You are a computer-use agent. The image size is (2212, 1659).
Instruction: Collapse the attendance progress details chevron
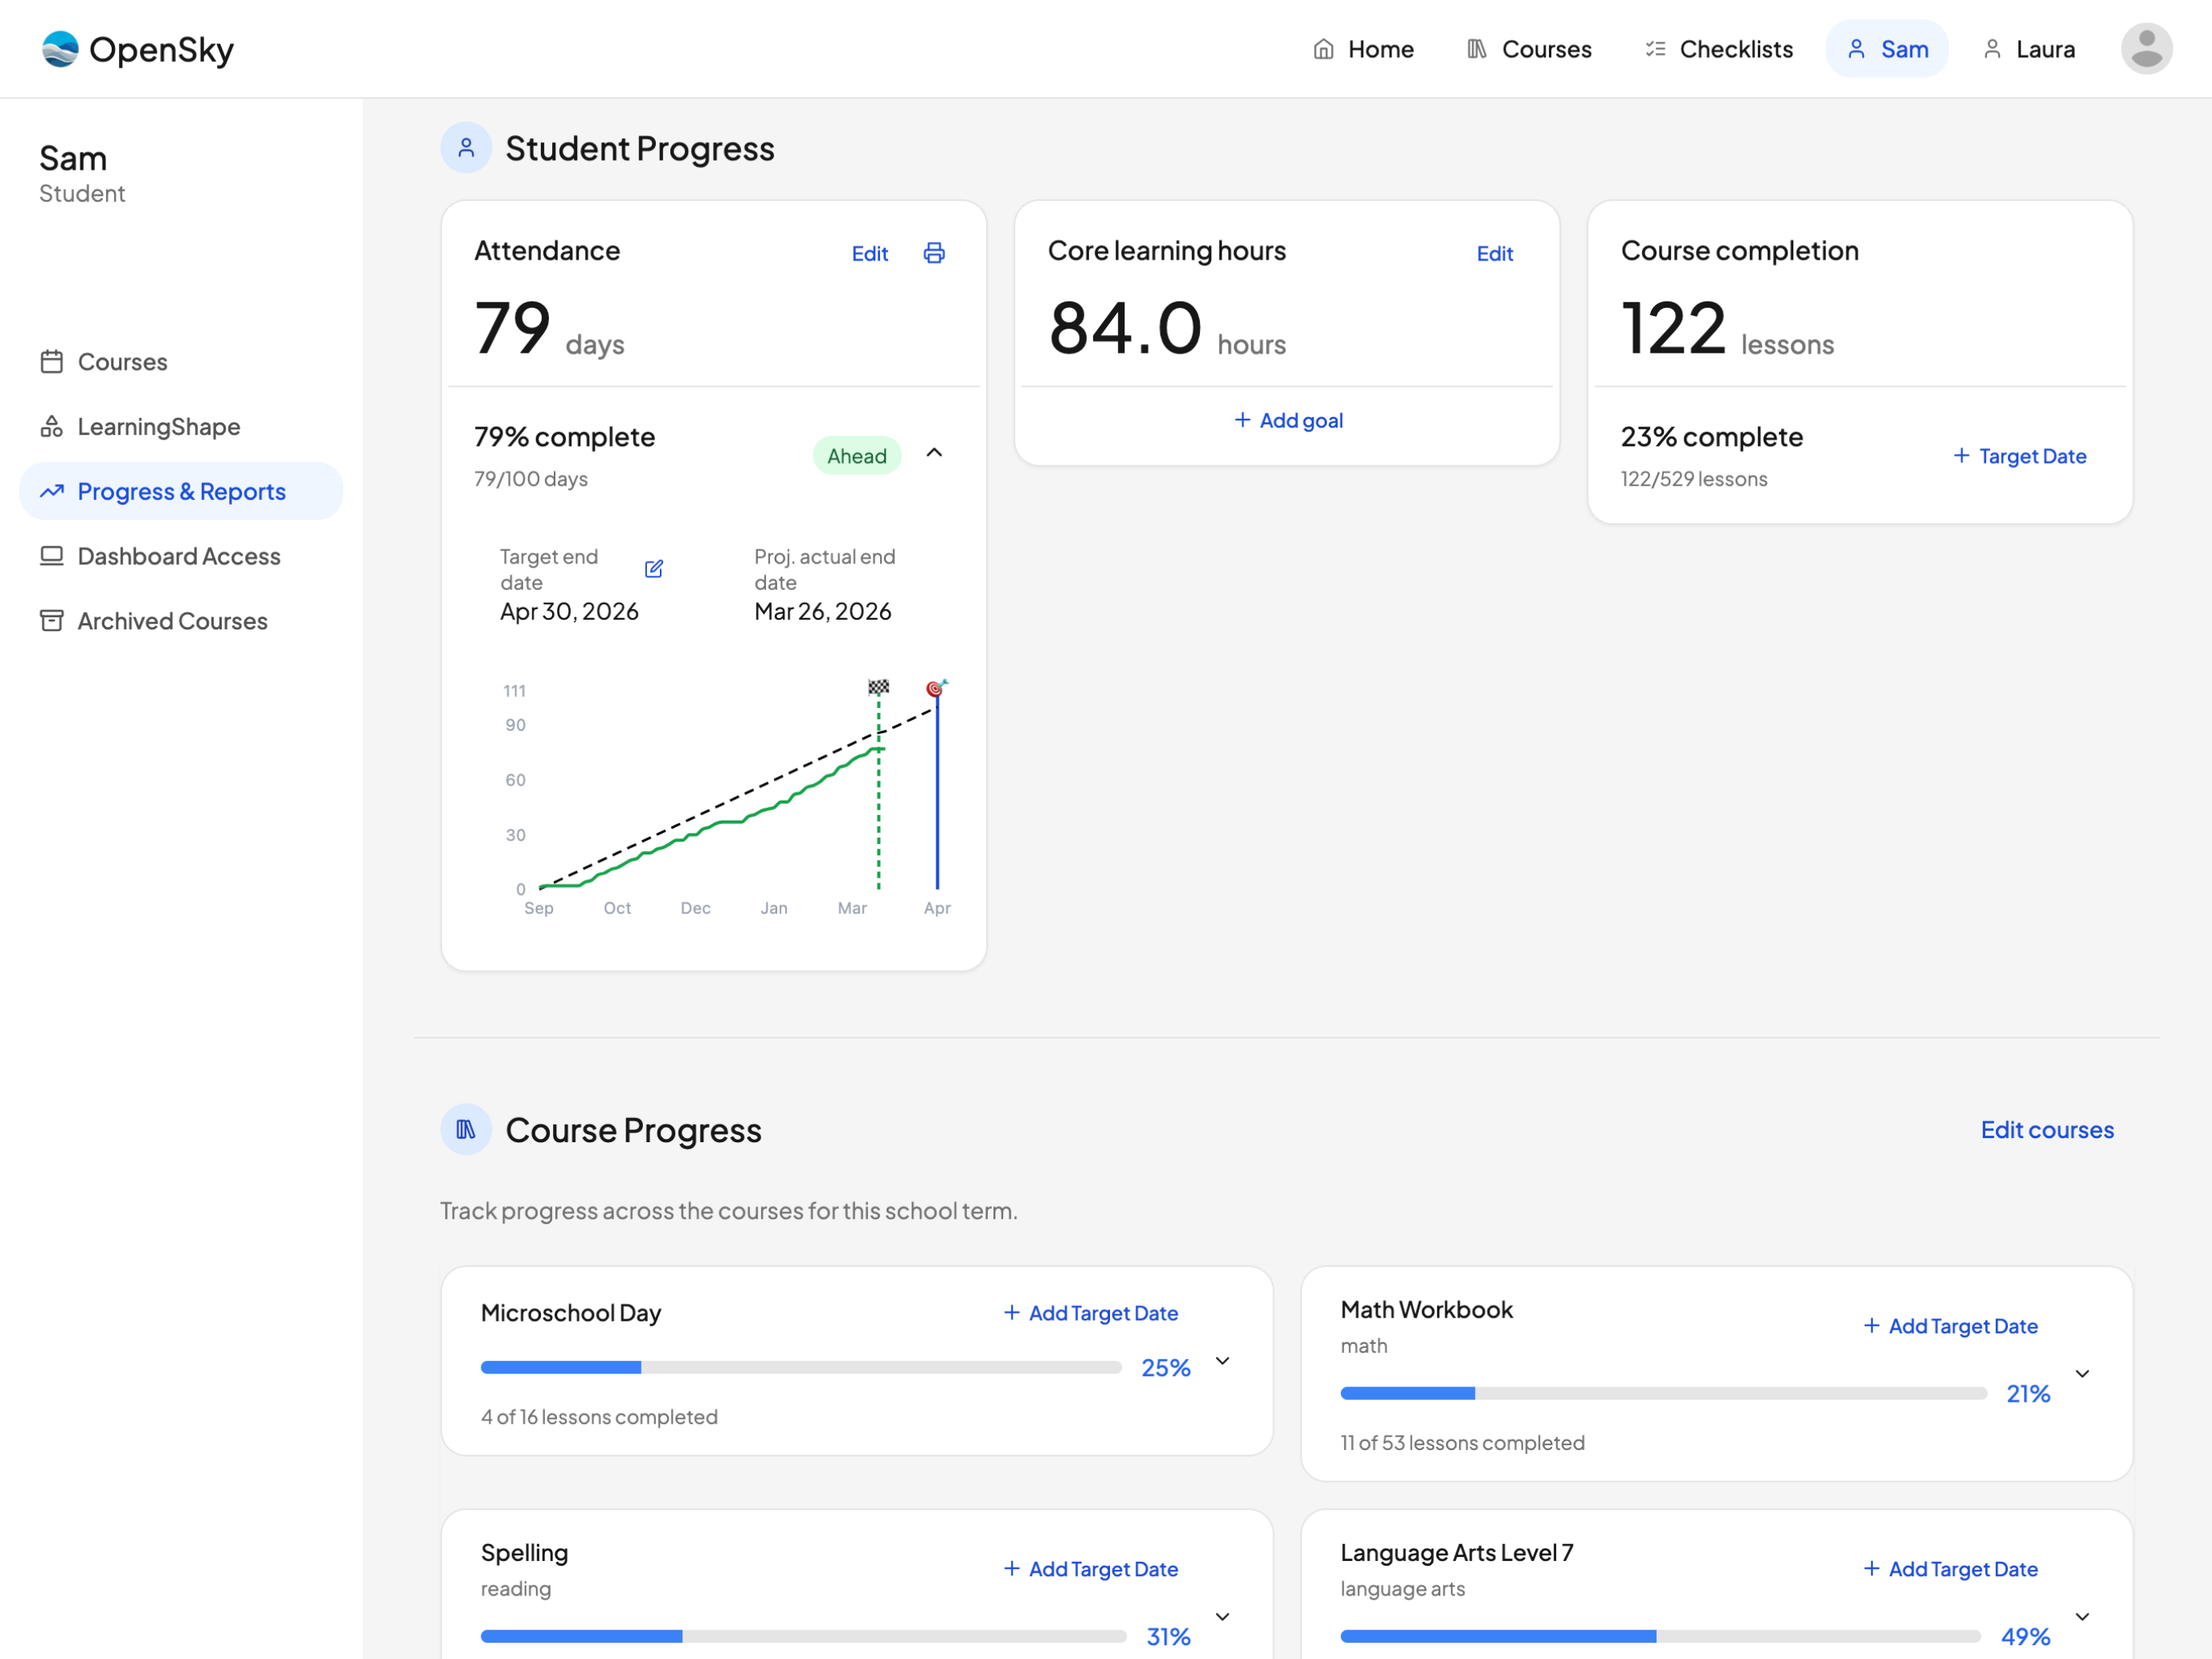point(934,453)
